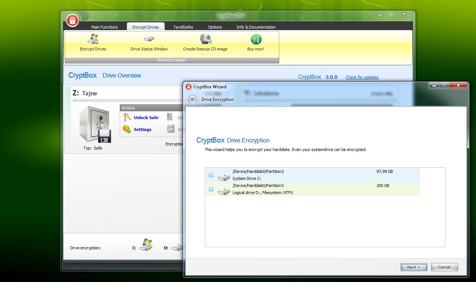Click the red CryptBox padlock logo
The height and width of the screenshot is (282, 476).
pos(73,20)
